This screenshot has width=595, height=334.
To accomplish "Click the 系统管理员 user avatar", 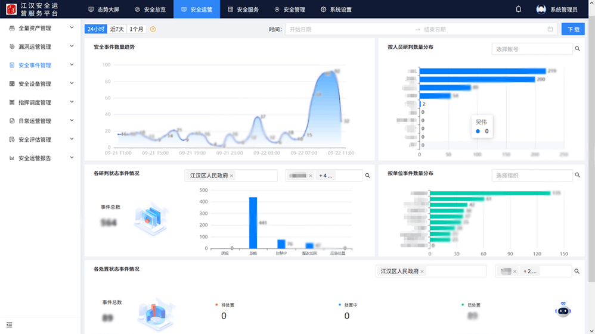I will (x=541, y=10).
